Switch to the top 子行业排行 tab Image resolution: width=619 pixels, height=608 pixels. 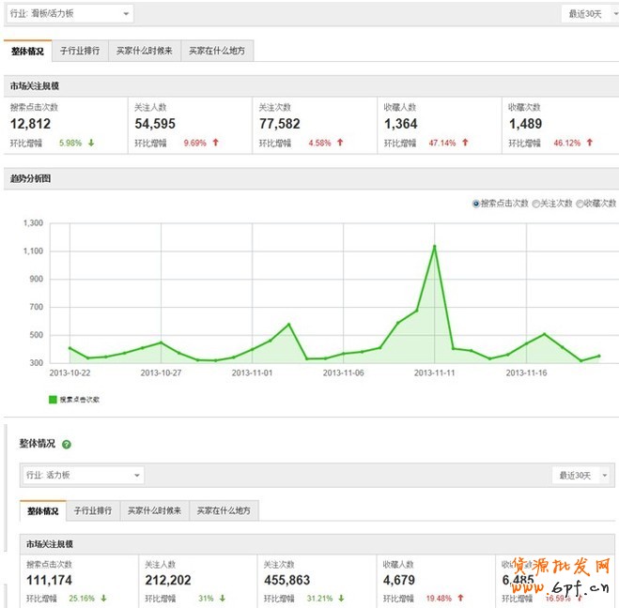(x=79, y=51)
